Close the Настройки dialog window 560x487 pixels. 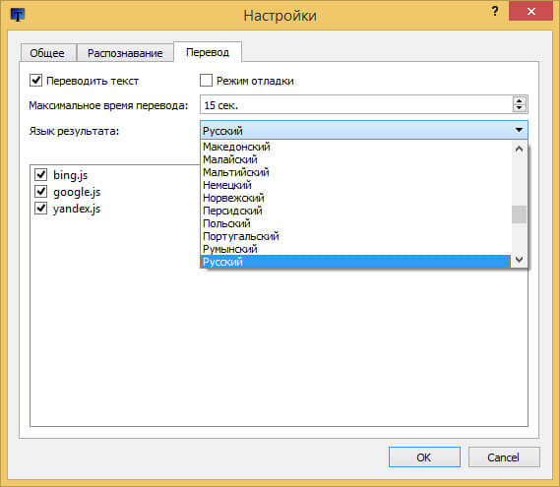click(531, 12)
